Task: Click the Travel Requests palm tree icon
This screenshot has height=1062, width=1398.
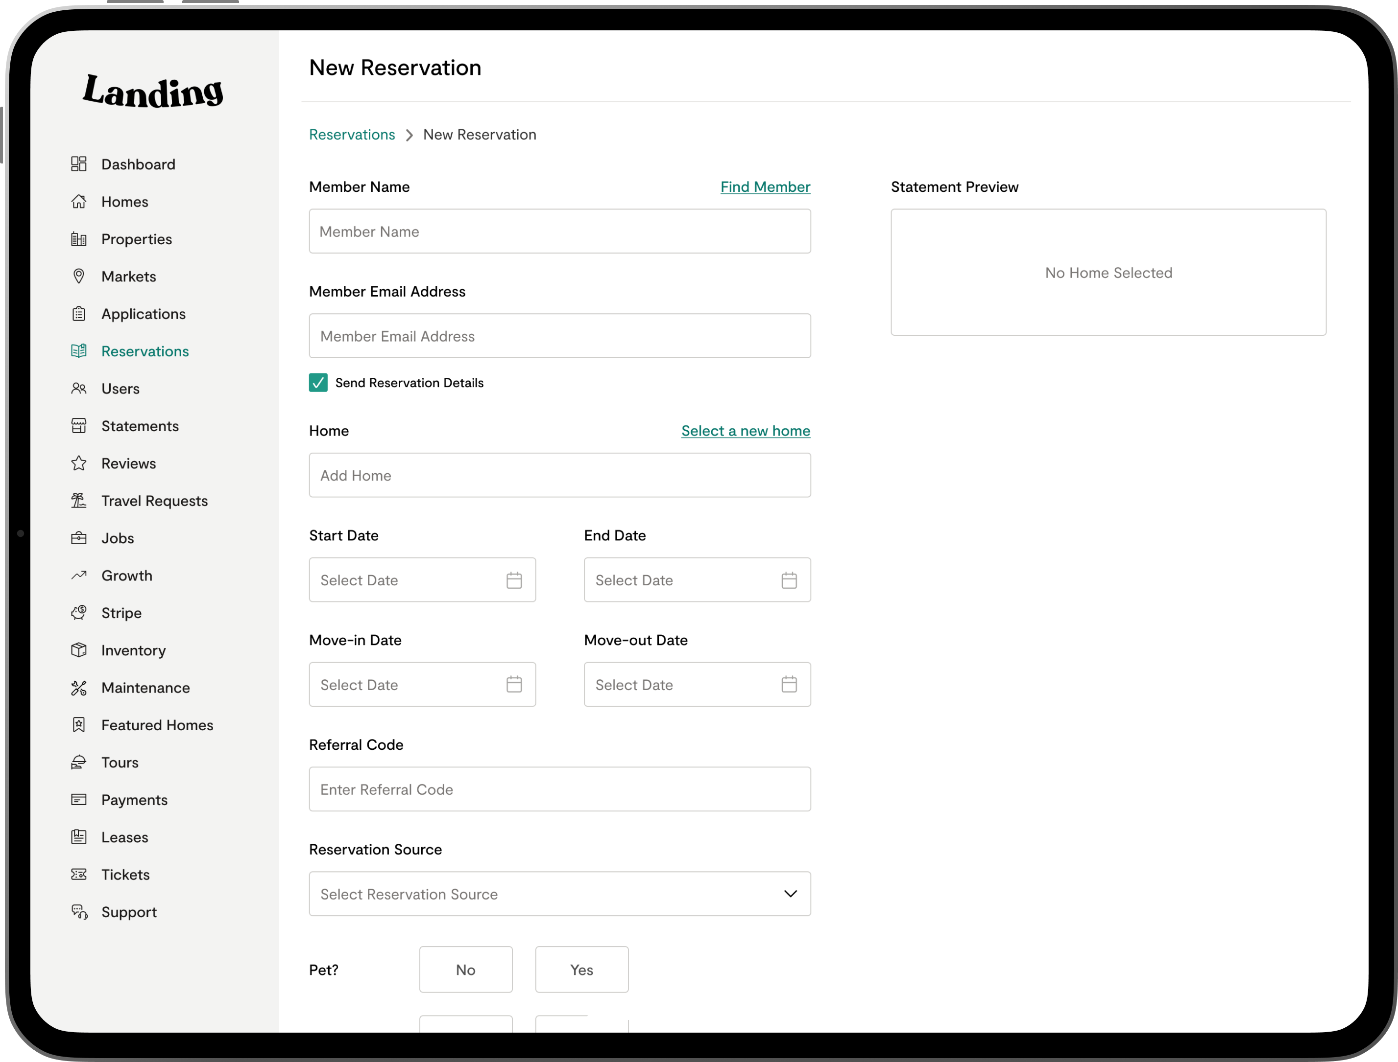Action: click(x=78, y=501)
